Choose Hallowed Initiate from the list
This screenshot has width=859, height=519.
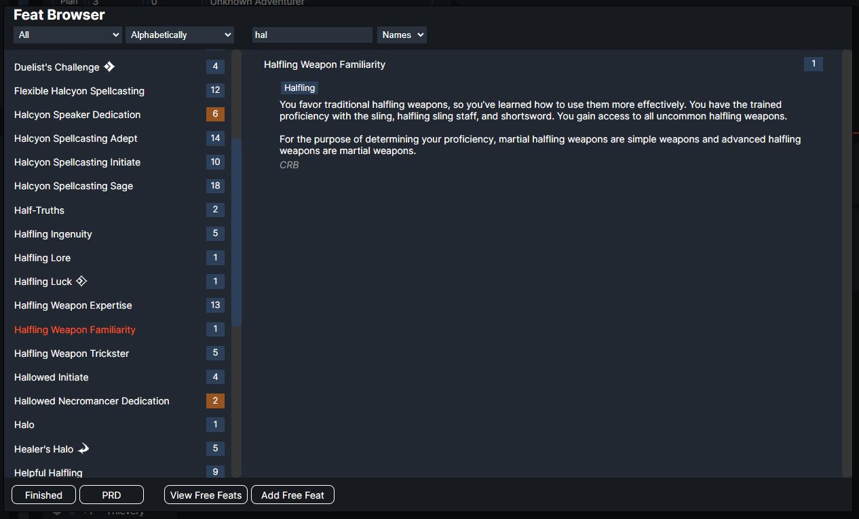click(x=52, y=377)
